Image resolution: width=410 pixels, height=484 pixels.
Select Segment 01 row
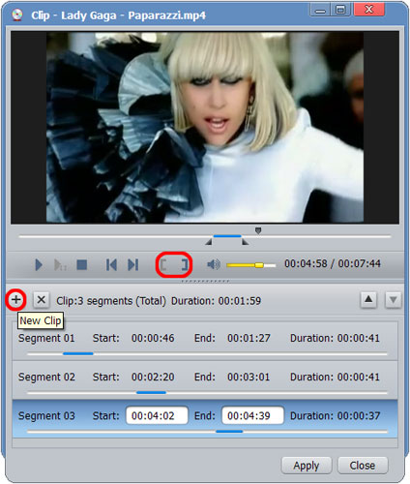pos(205,342)
